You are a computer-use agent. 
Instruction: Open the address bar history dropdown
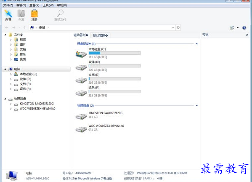pyautogui.click(x=173, y=27)
